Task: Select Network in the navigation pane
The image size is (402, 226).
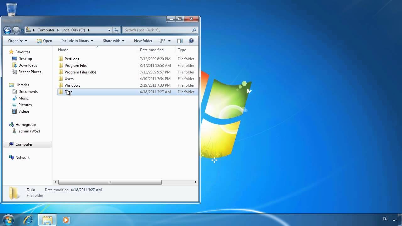Action: (x=22, y=158)
